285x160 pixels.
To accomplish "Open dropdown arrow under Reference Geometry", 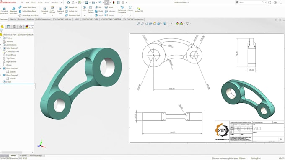I will point(122,15).
